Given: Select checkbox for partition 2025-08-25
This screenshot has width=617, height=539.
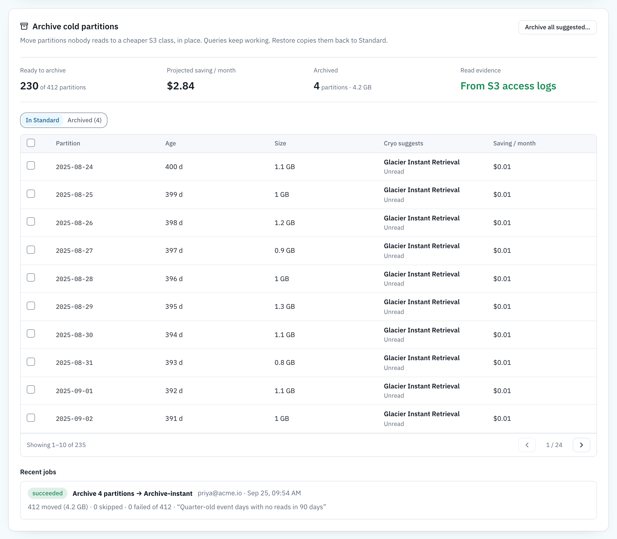Looking at the screenshot, I should (x=31, y=194).
